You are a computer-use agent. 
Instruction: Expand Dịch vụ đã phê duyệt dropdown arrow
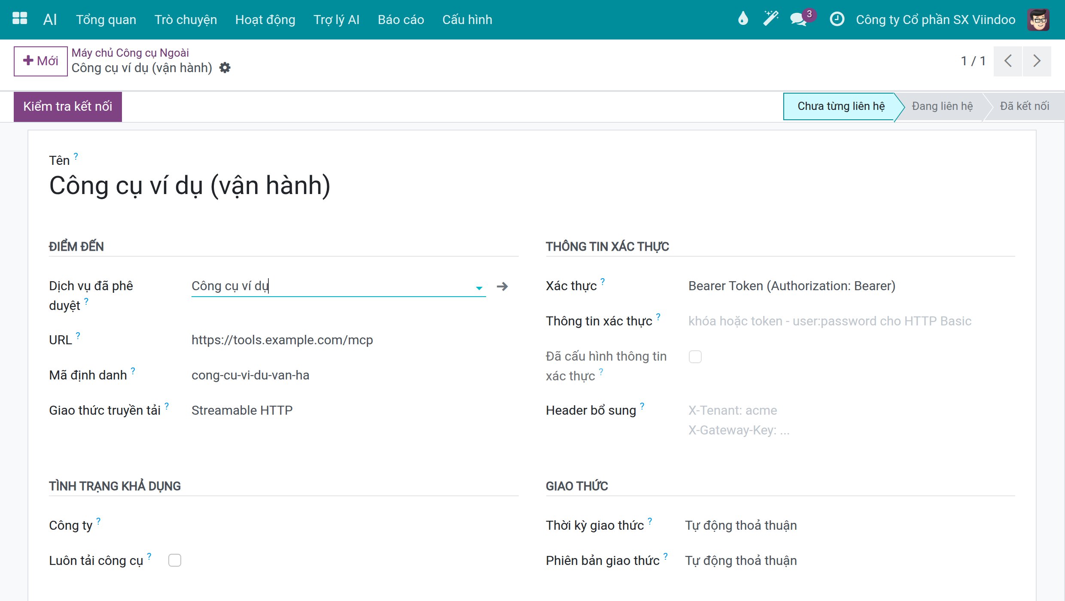coord(479,288)
